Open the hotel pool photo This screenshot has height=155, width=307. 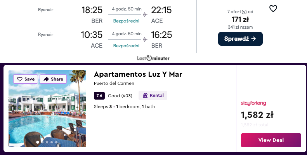pos(47,112)
